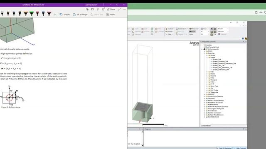
Task: Open OneNote notifications bell icon
Action: [103, 9]
